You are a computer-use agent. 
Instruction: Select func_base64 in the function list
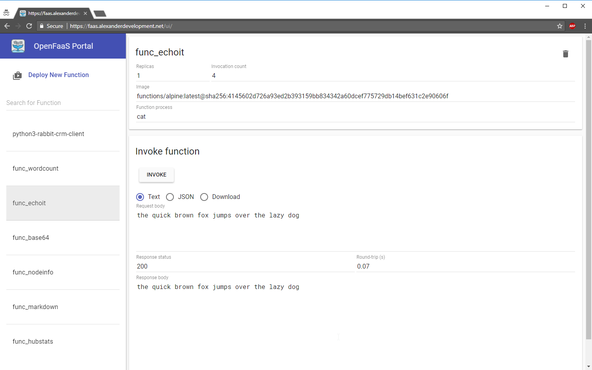click(63, 238)
